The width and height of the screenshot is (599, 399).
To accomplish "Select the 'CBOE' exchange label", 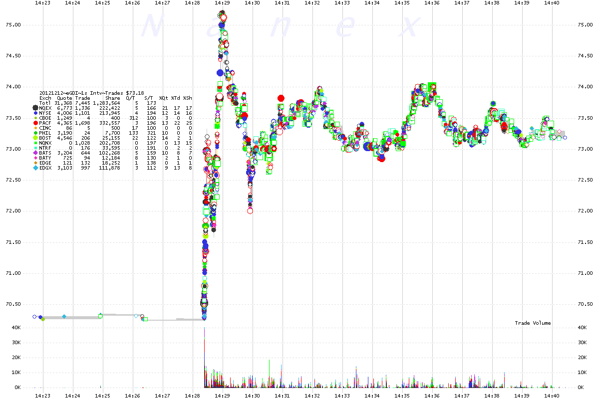I will coord(46,118).
